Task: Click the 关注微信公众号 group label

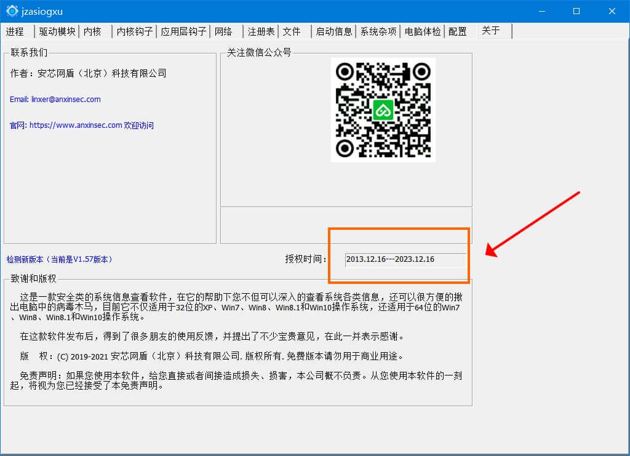Action: tap(259, 52)
